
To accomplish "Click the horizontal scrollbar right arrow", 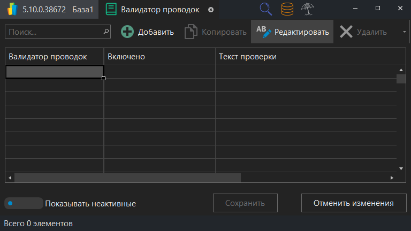I will pyautogui.click(x=392, y=178).
